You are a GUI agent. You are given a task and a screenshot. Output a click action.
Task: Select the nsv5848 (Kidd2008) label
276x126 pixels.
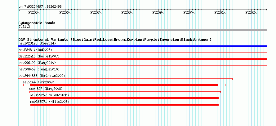(x=35, y=50)
